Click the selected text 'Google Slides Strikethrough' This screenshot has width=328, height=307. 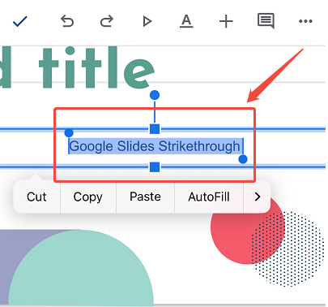coord(155,146)
